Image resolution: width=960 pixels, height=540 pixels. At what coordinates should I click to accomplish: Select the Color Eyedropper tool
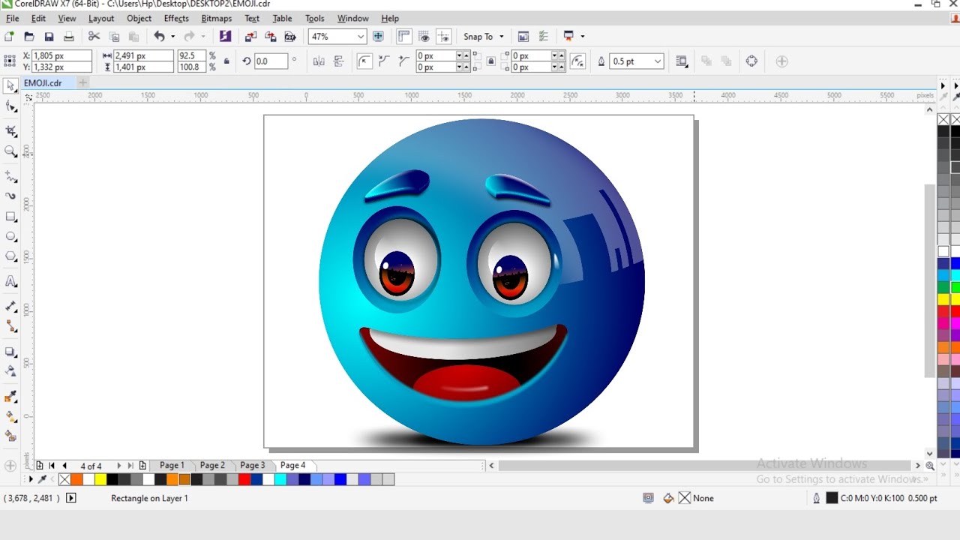[x=10, y=396]
